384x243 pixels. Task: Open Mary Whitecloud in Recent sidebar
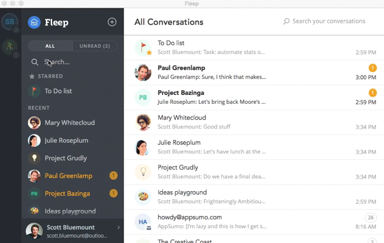point(73,123)
